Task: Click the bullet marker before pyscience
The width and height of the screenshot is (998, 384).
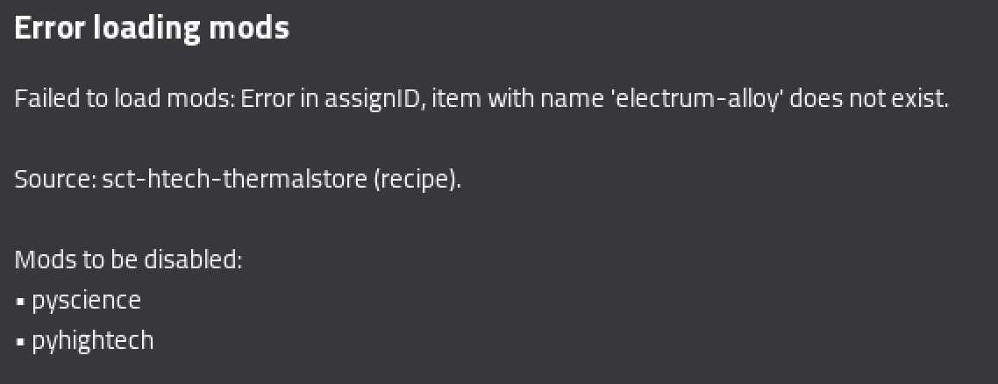Action: coord(20,302)
